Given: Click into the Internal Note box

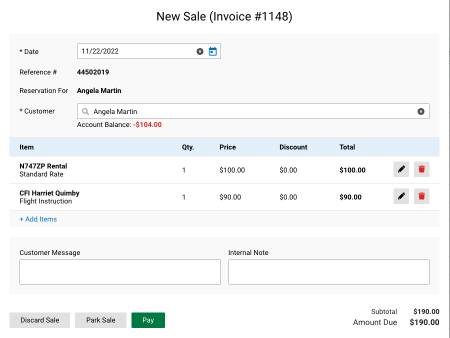Looking at the screenshot, I should click(x=329, y=272).
